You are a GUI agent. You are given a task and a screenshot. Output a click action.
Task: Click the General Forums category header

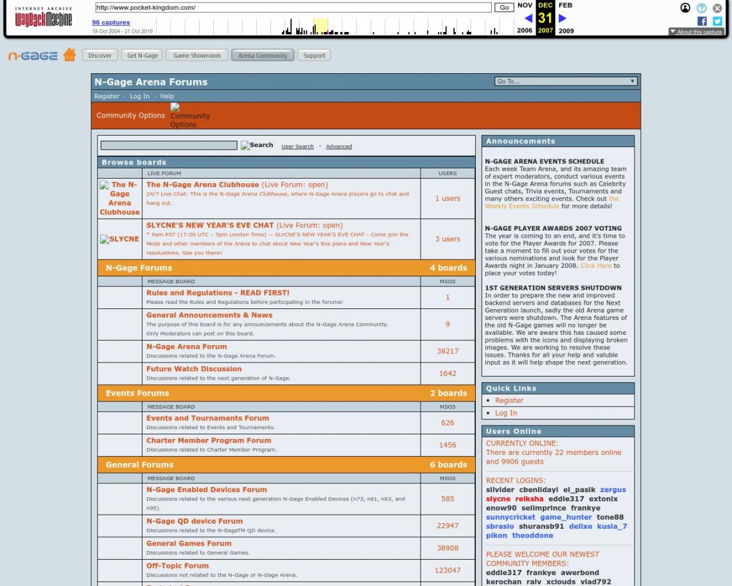click(x=286, y=465)
